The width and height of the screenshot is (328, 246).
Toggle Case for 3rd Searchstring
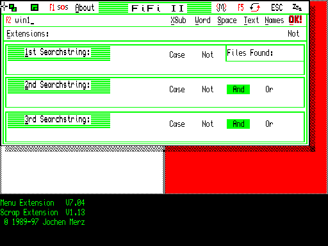tap(177, 124)
